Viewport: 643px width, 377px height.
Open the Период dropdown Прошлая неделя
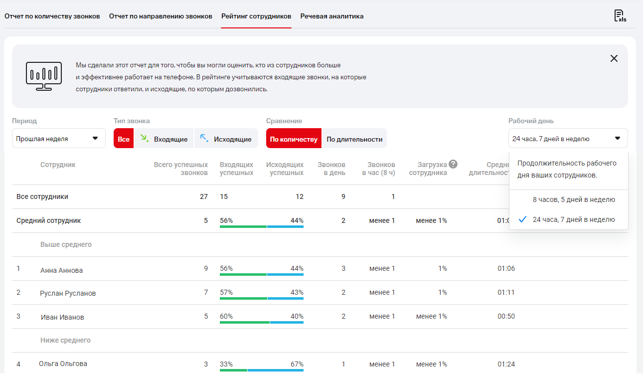59,139
